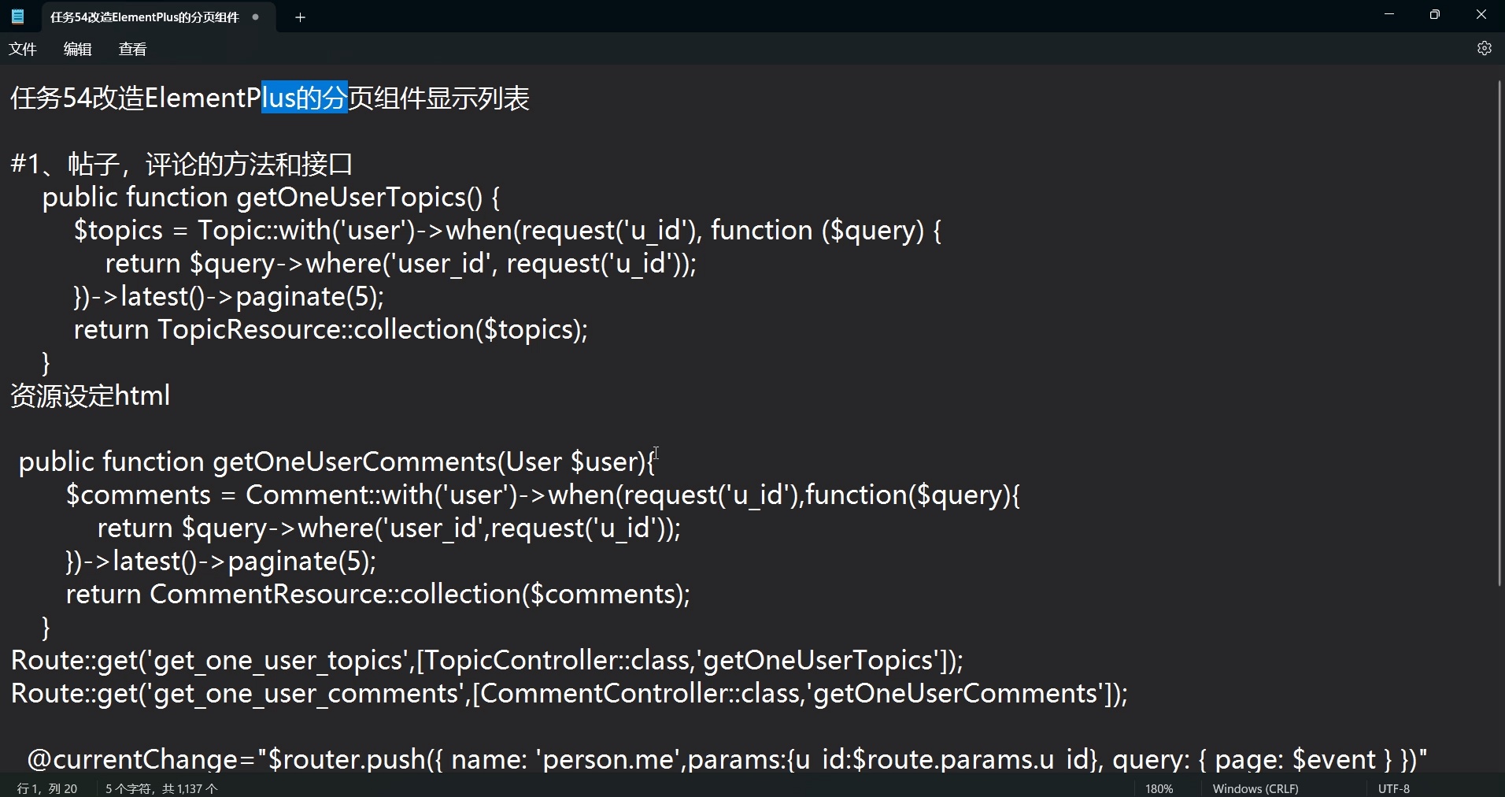Minimize the Notepad window

point(1389,14)
